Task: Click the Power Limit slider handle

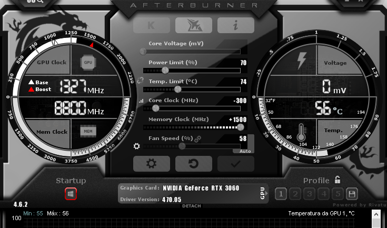Action: tap(165, 71)
